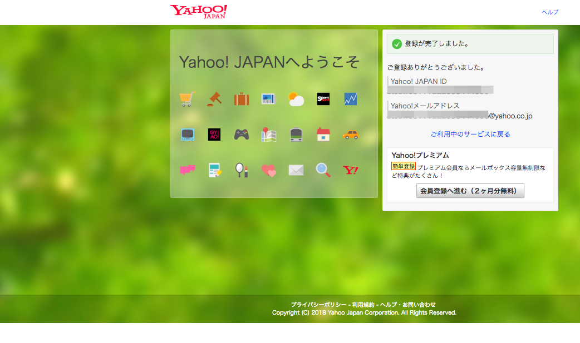Click the pink hearts icon
The width and height of the screenshot is (580, 343).
268,170
